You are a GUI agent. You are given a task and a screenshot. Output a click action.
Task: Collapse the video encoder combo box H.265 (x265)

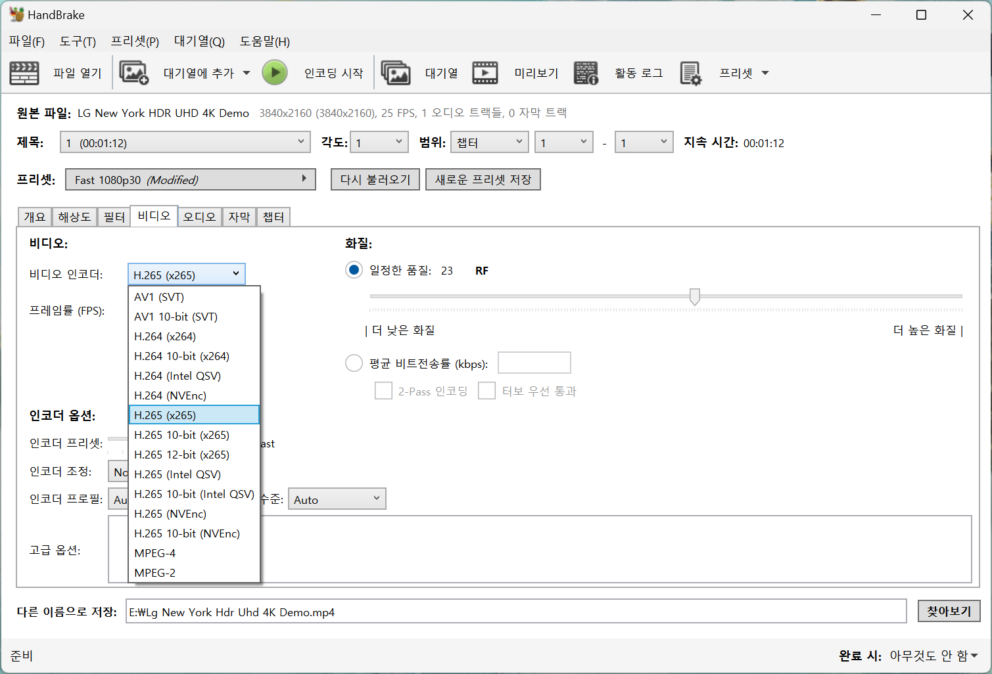(x=187, y=275)
